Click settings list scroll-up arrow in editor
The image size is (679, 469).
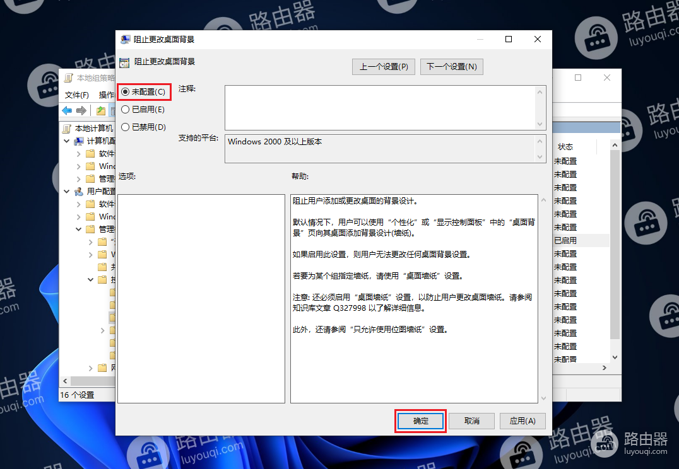pos(615,146)
